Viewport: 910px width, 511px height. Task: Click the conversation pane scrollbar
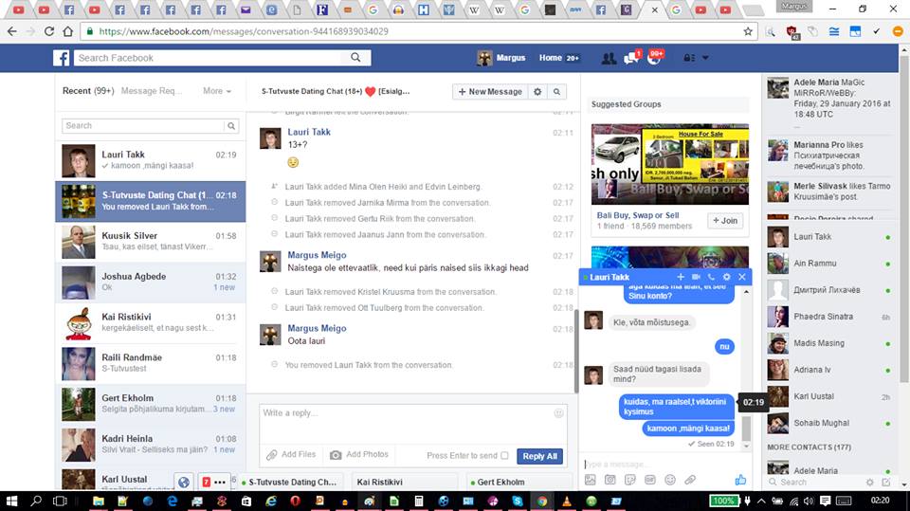(x=576, y=351)
